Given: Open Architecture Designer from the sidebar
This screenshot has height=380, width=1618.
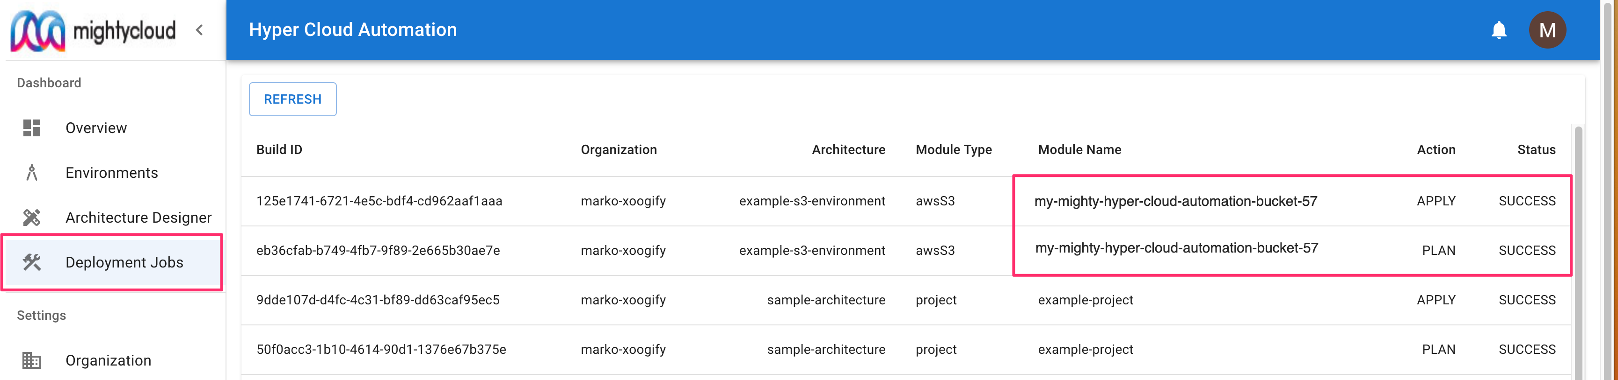Looking at the screenshot, I should (x=138, y=218).
